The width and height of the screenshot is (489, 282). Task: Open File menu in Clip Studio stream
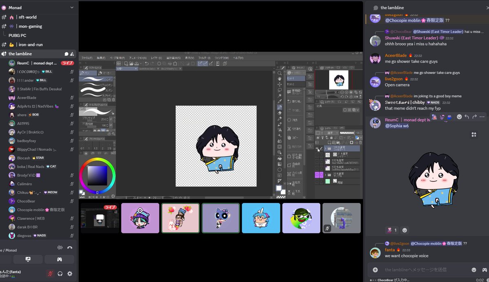[87, 58]
